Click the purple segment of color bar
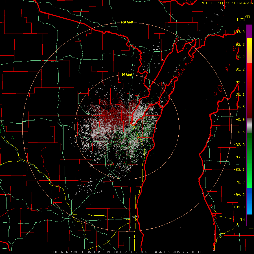The image size is (254, 254). 249,31
